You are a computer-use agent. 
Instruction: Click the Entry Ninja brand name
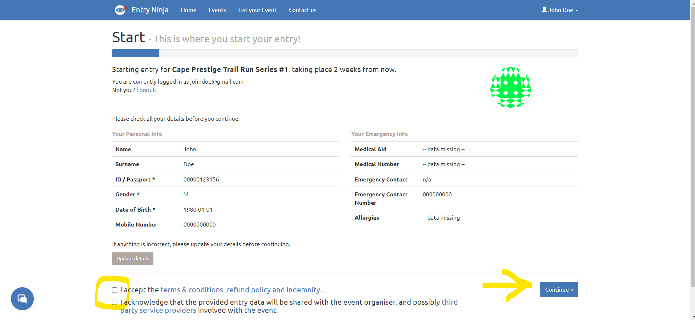[150, 10]
